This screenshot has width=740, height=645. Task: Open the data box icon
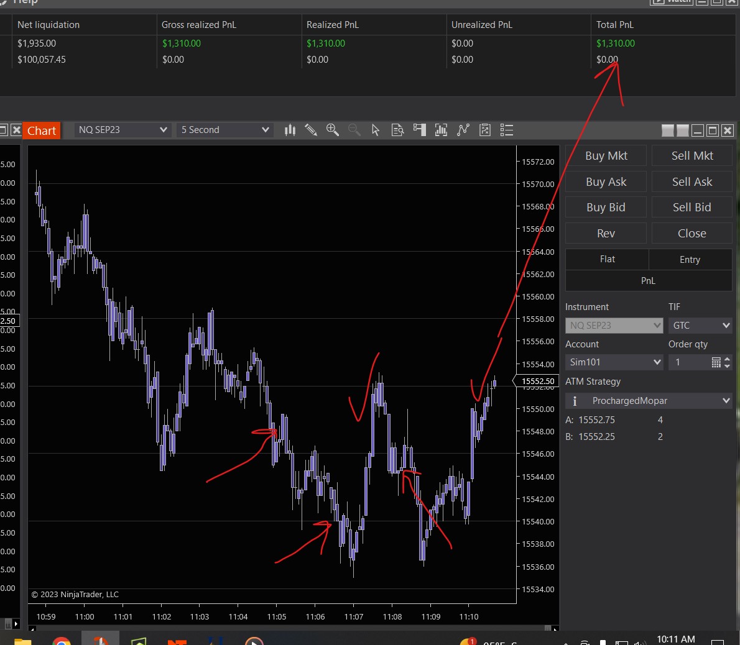point(397,130)
